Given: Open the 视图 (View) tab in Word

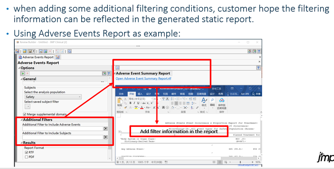Looking at the screenshot, I should 191,94.
